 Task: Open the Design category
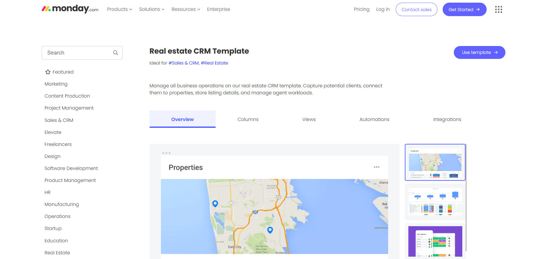click(x=52, y=156)
